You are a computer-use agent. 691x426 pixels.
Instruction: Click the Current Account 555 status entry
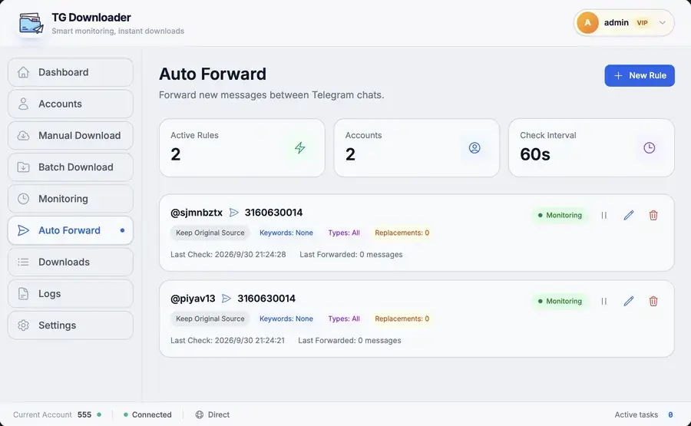[57, 414]
